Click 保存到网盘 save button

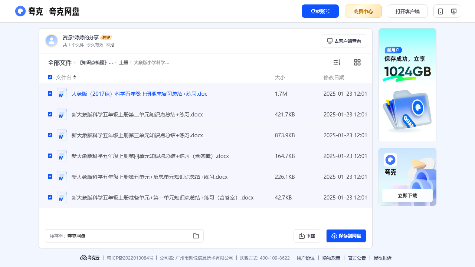[346, 236]
